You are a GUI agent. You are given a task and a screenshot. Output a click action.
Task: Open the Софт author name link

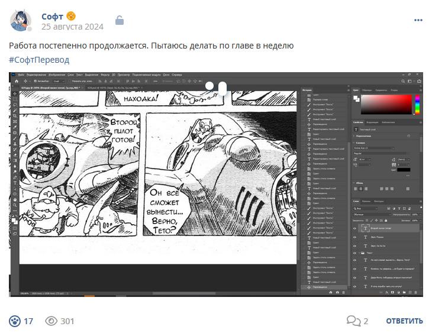(52, 17)
